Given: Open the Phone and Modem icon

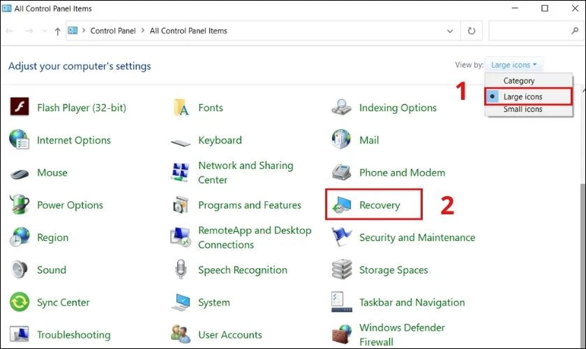Looking at the screenshot, I should tap(341, 172).
